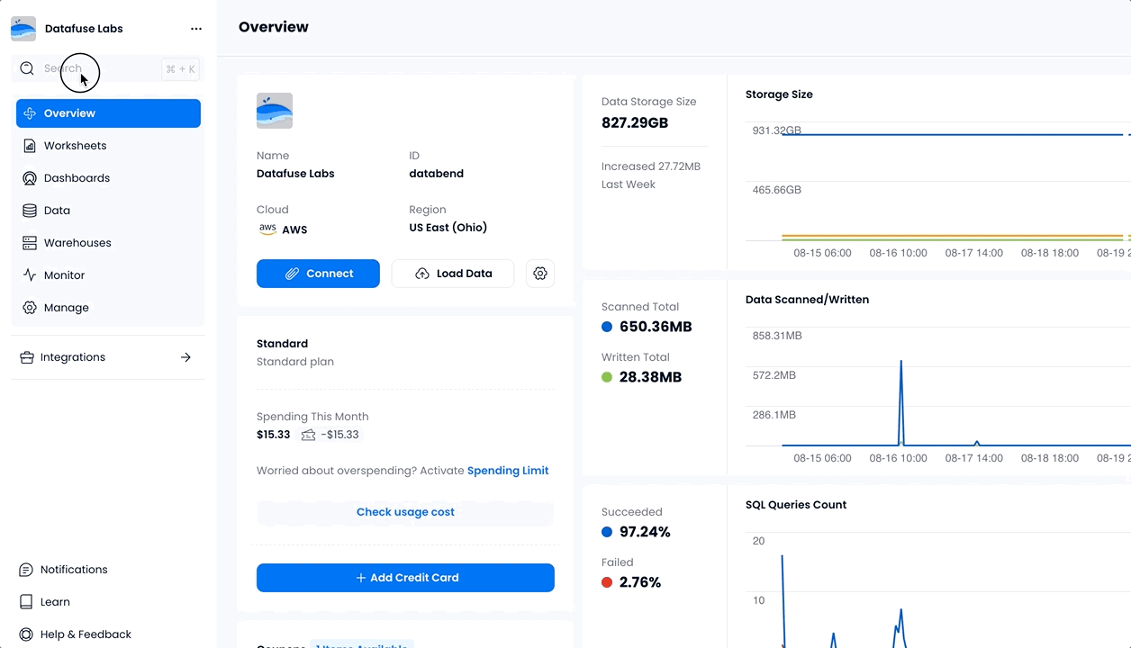Click the Help & Feedback lifebuoy icon
The height and width of the screenshot is (648, 1131).
click(26, 634)
